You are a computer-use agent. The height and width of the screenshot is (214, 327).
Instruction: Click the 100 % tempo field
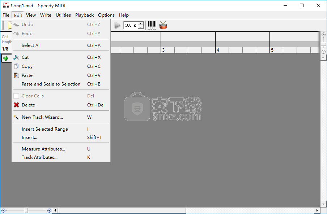[x=131, y=25]
